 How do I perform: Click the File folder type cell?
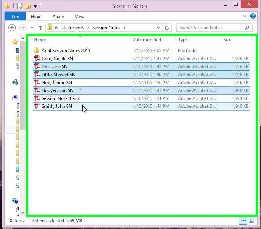click(188, 51)
